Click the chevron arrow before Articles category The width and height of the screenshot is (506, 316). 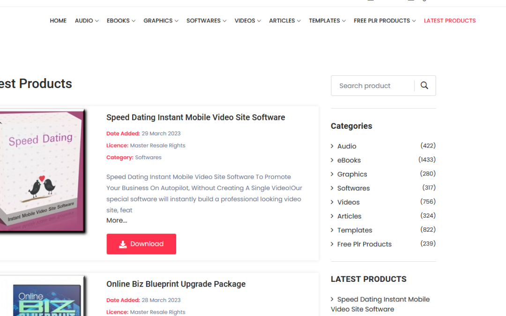coord(332,216)
